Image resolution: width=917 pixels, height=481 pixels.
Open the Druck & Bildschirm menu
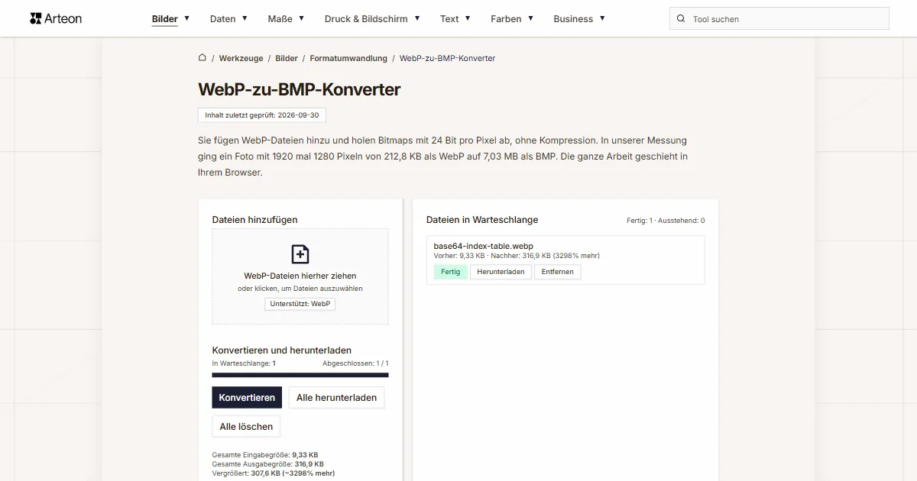coord(366,18)
